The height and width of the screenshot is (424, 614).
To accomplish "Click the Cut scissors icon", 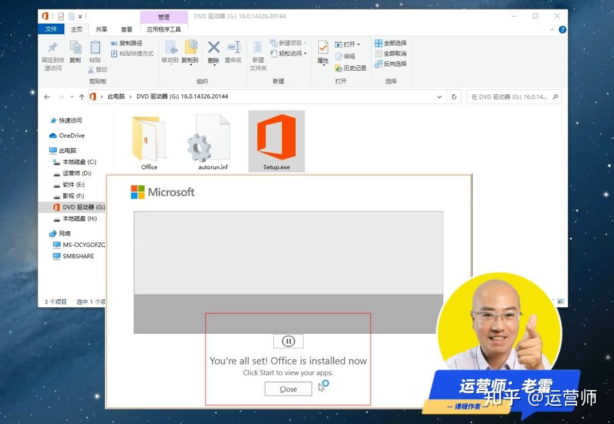I will 91,70.
